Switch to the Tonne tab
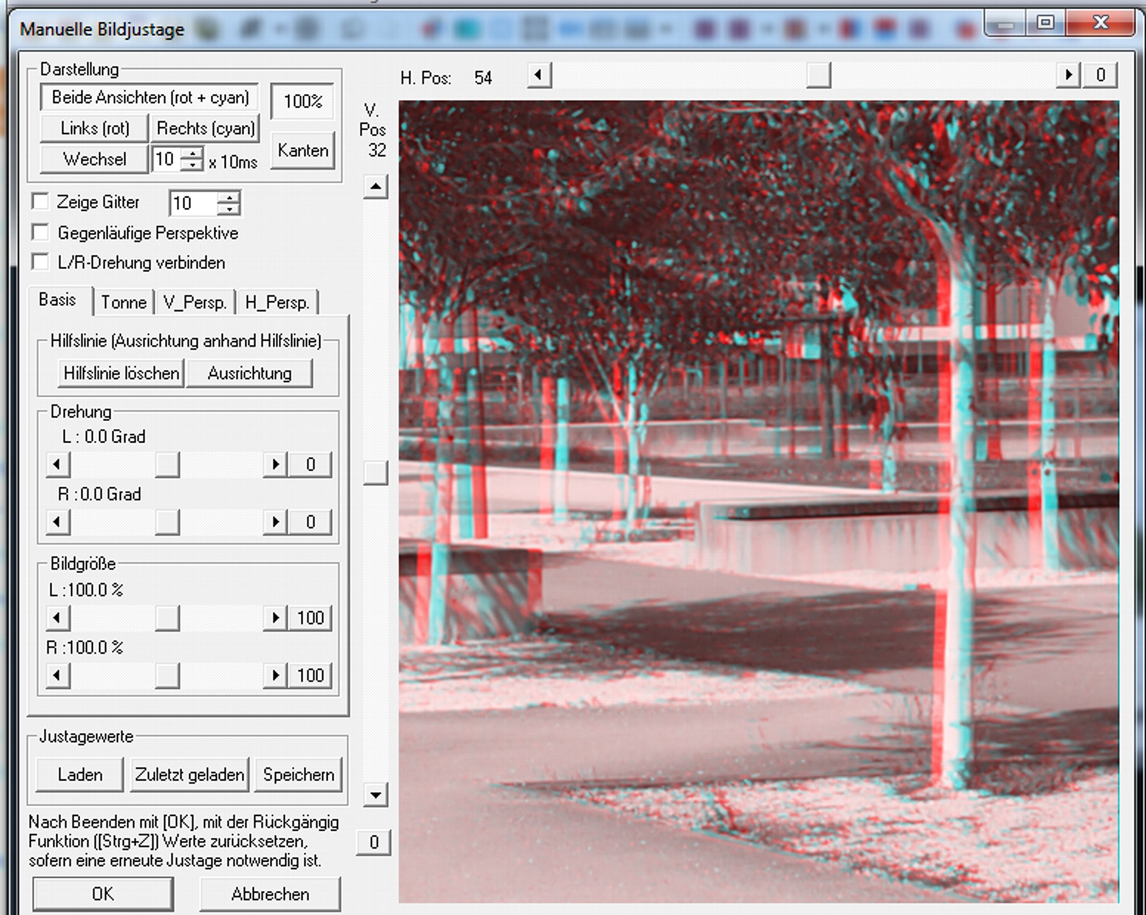Image resolution: width=1146 pixels, height=915 pixels. click(x=124, y=302)
